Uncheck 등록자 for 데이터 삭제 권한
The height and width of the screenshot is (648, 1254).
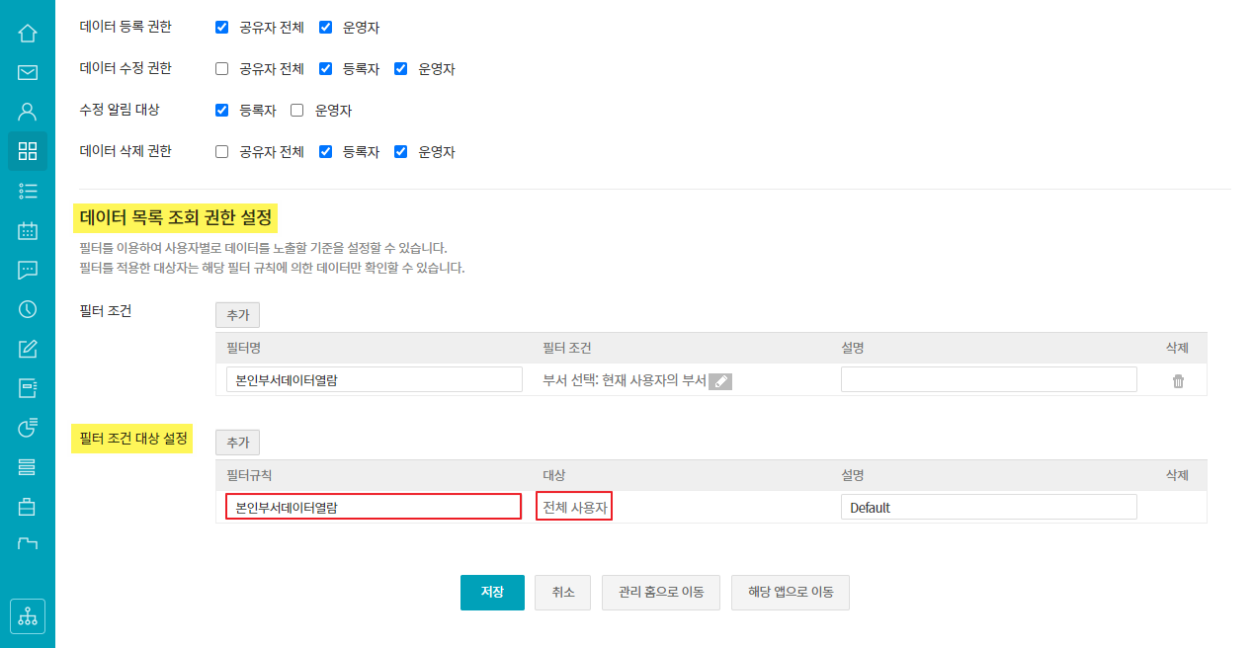325,152
